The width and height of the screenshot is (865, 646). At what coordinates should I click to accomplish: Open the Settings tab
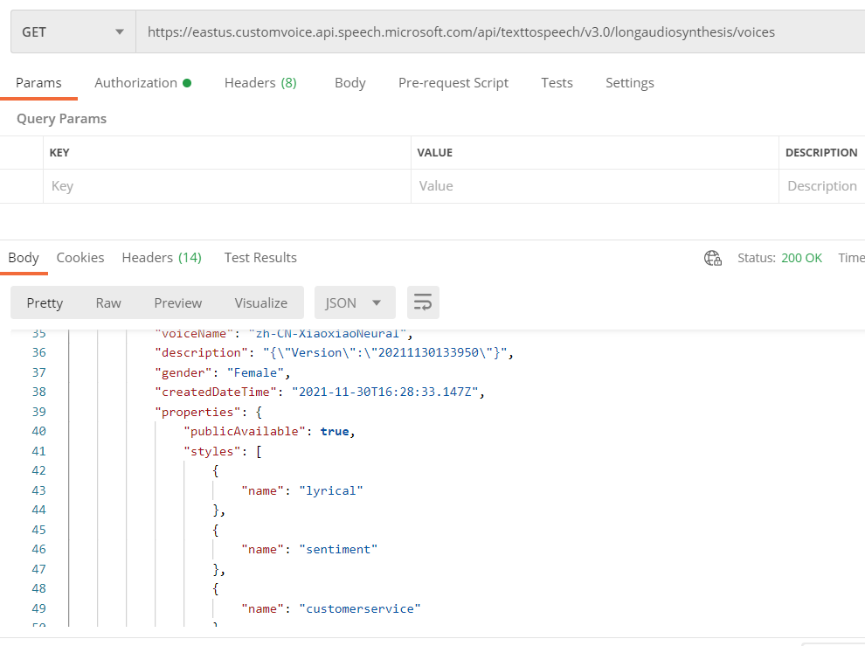coord(629,83)
